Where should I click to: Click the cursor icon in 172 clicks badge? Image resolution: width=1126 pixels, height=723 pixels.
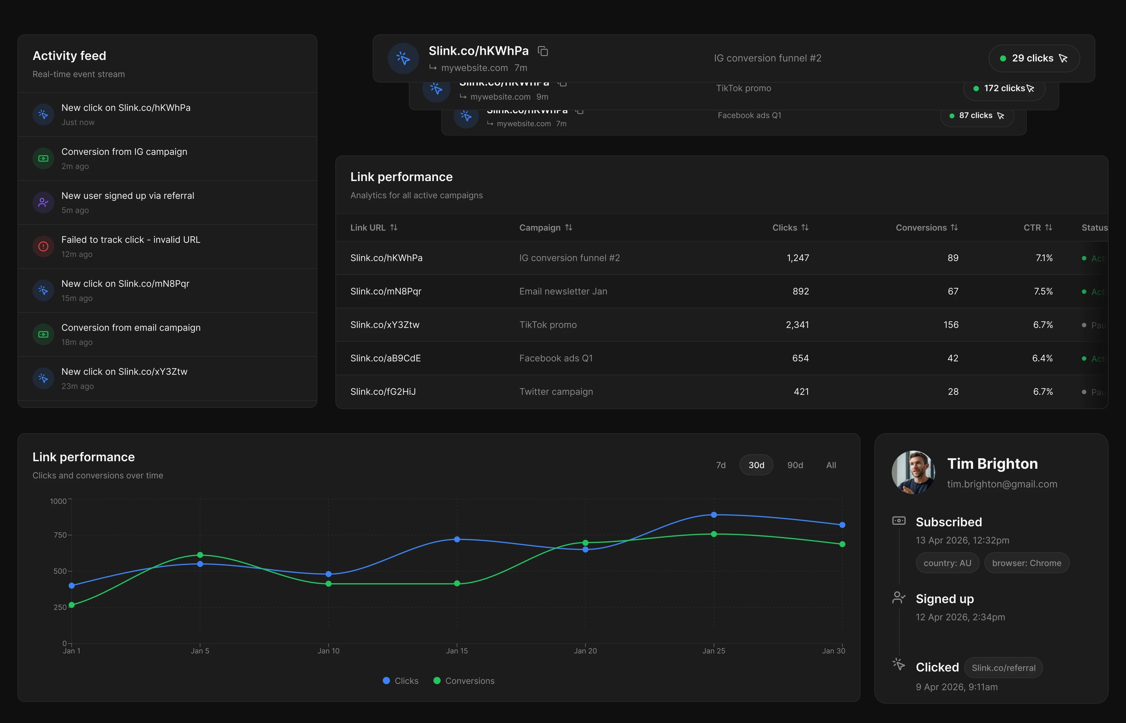click(x=1030, y=88)
